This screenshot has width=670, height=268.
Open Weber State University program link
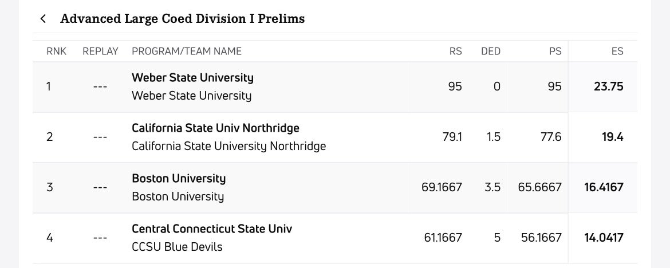coord(192,77)
